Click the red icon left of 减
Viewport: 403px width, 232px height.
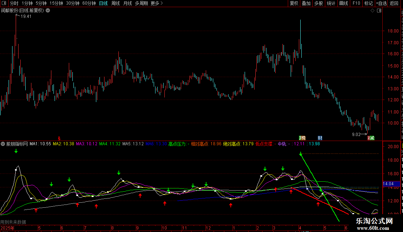pyautogui.click(x=369, y=138)
